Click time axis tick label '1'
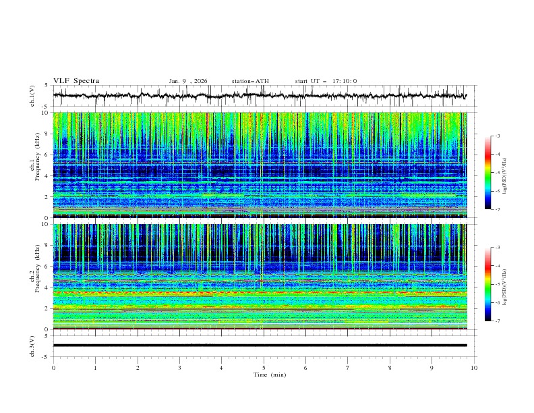The height and width of the screenshot is (413, 534). click(95, 368)
